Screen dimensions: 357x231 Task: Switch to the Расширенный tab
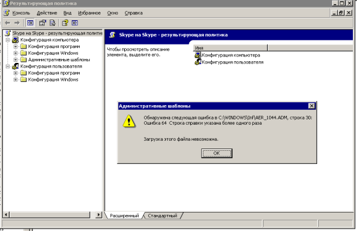tap(124, 216)
